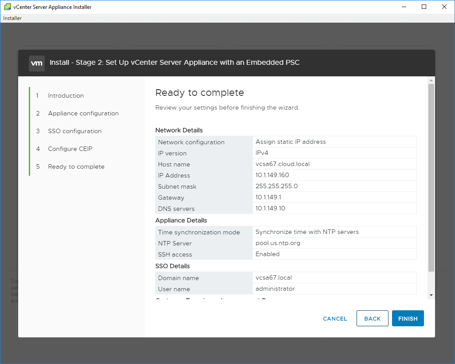The width and height of the screenshot is (455, 364).
Task: Click the 'IP Address' label cell
Action: [x=204, y=175]
